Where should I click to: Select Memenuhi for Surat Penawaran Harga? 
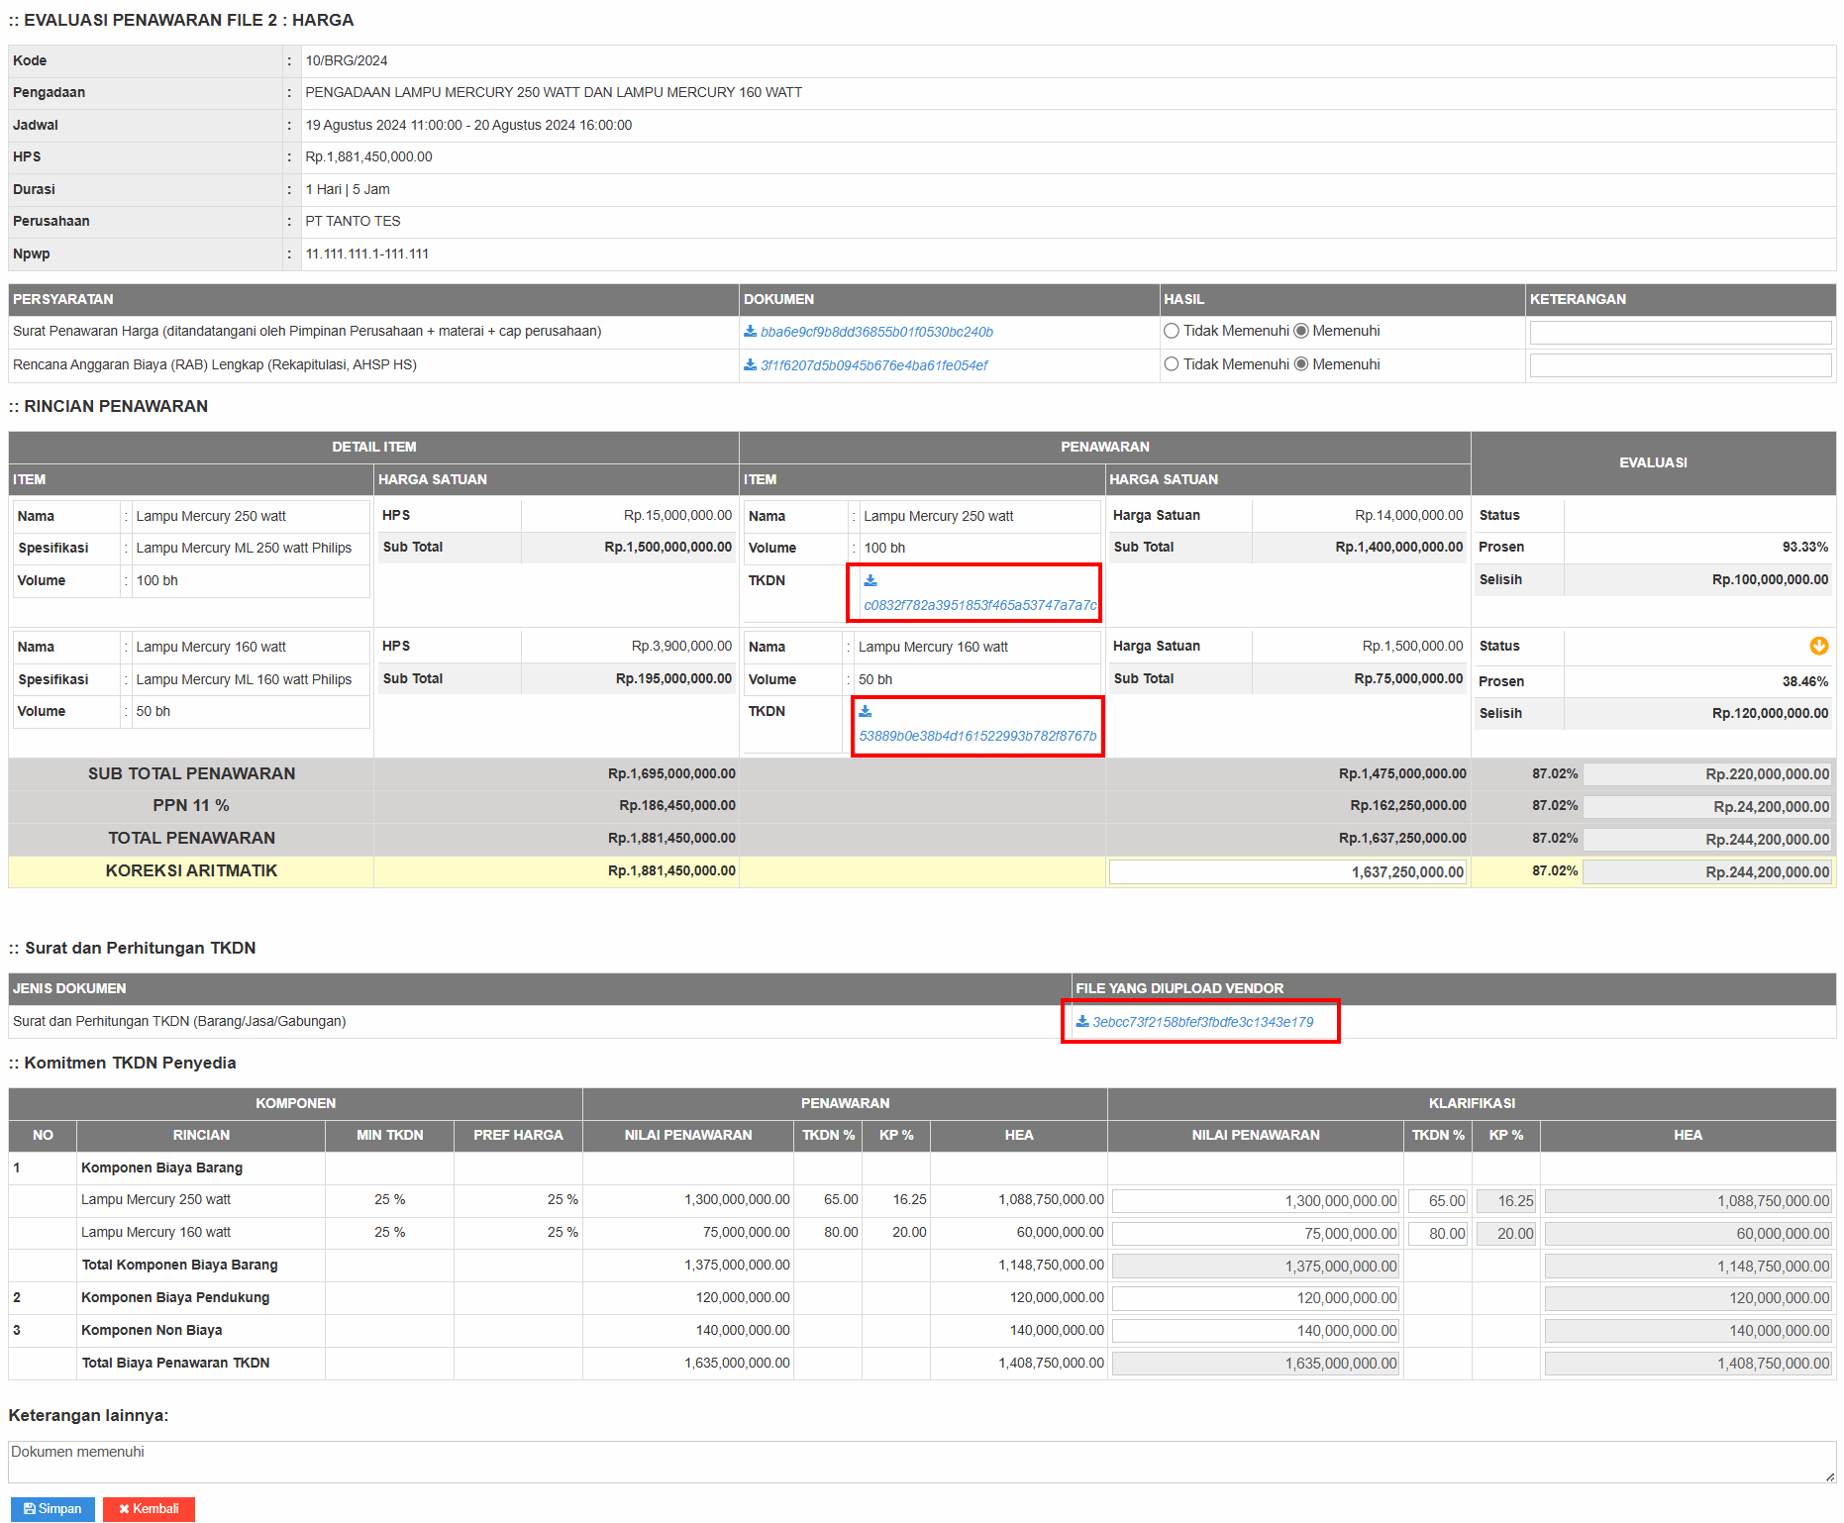1301,332
